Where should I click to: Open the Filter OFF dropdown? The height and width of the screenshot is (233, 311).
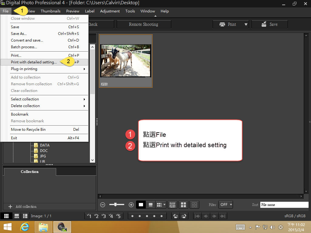[226, 205]
